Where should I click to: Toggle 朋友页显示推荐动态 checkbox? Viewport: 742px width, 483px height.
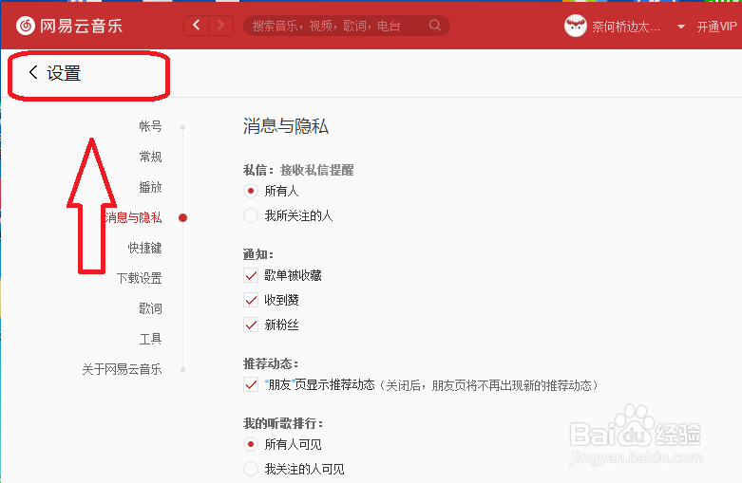251,384
